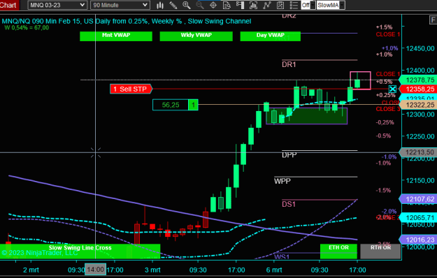Screen dimensions: 437x278
Task: Click the DR1 pivot label
Action: pos(289,64)
